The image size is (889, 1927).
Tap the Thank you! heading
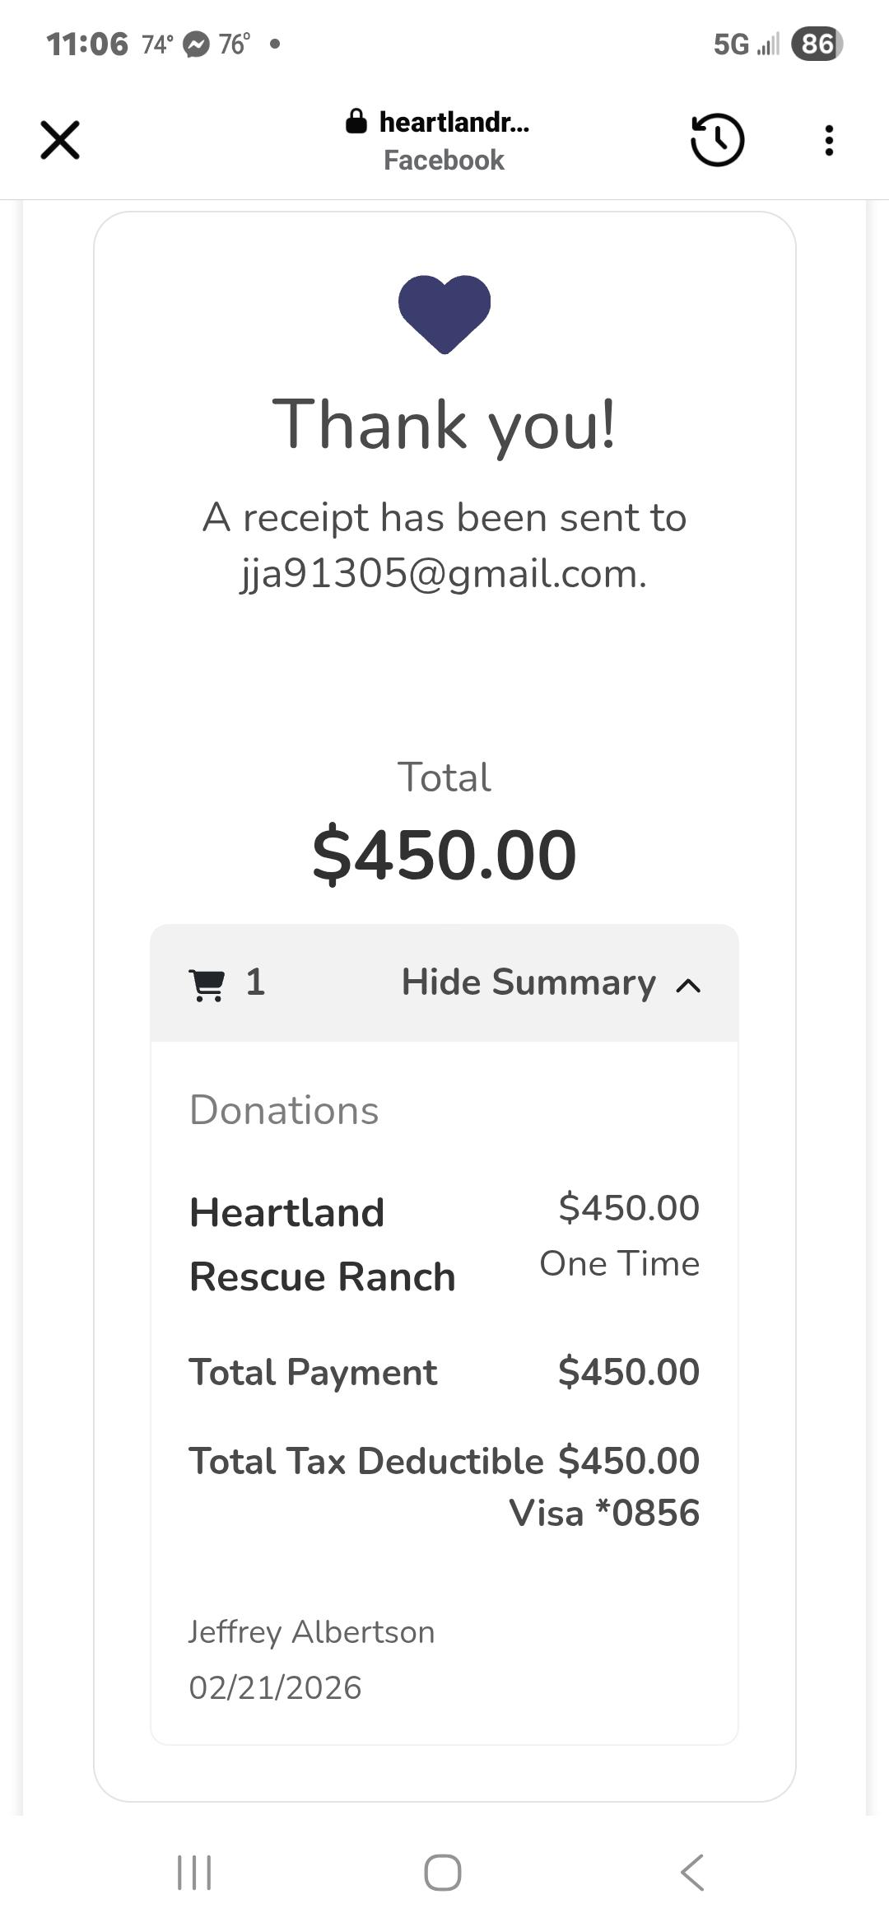click(x=444, y=425)
